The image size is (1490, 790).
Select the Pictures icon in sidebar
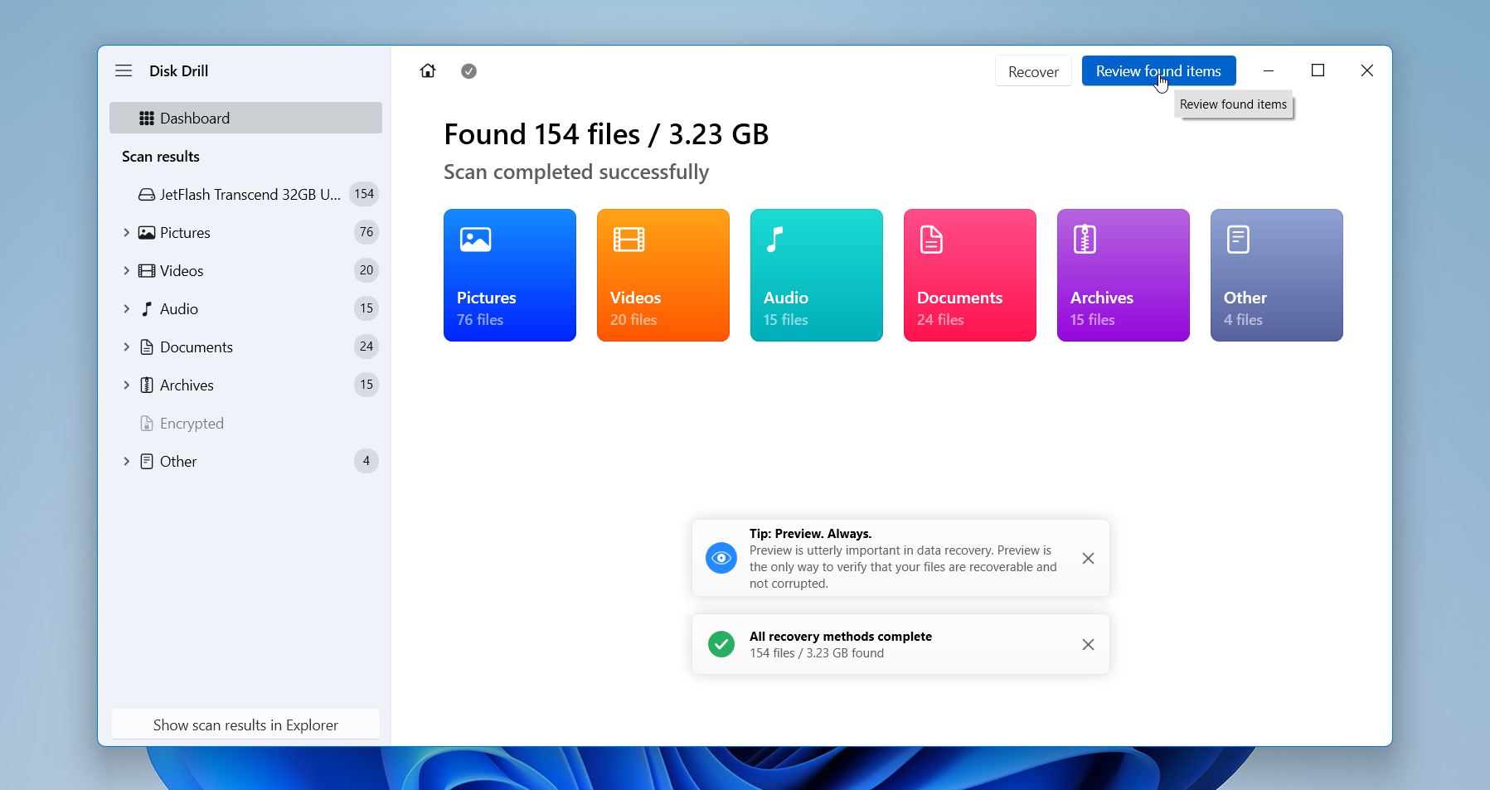147,233
